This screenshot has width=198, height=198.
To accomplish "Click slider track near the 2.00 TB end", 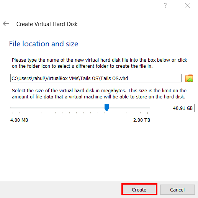I will (147, 108).
